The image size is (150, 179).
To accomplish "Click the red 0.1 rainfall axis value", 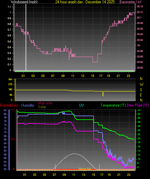I will tap(13, 139).
